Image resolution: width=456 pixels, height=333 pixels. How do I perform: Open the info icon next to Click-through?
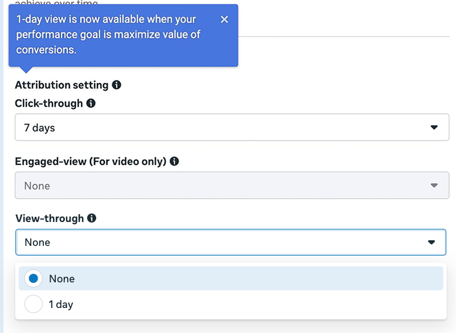click(x=91, y=104)
